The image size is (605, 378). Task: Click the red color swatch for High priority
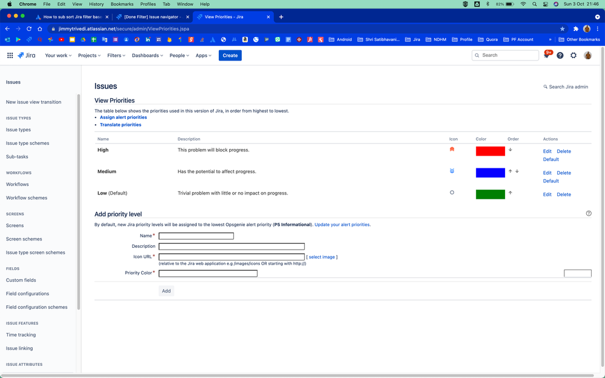pyautogui.click(x=490, y=150)
